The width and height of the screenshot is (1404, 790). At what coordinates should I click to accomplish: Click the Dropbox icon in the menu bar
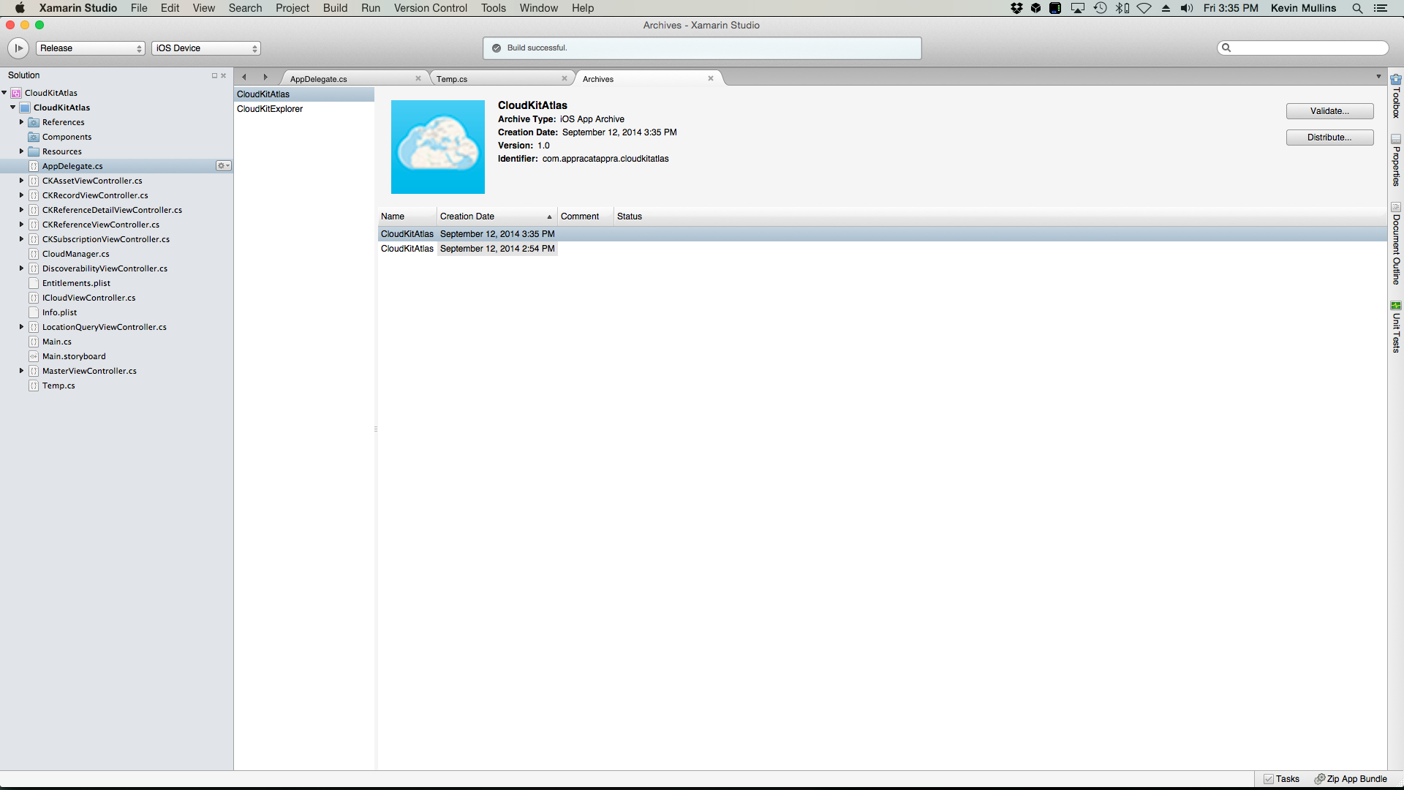(1016, 8)
